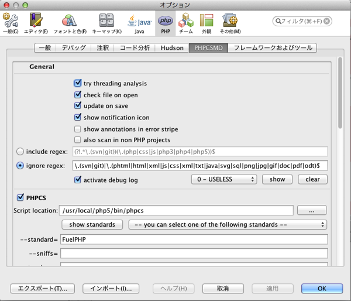Select the PHP options category
The height and width of the screenshot is (301, 351).
166,23
